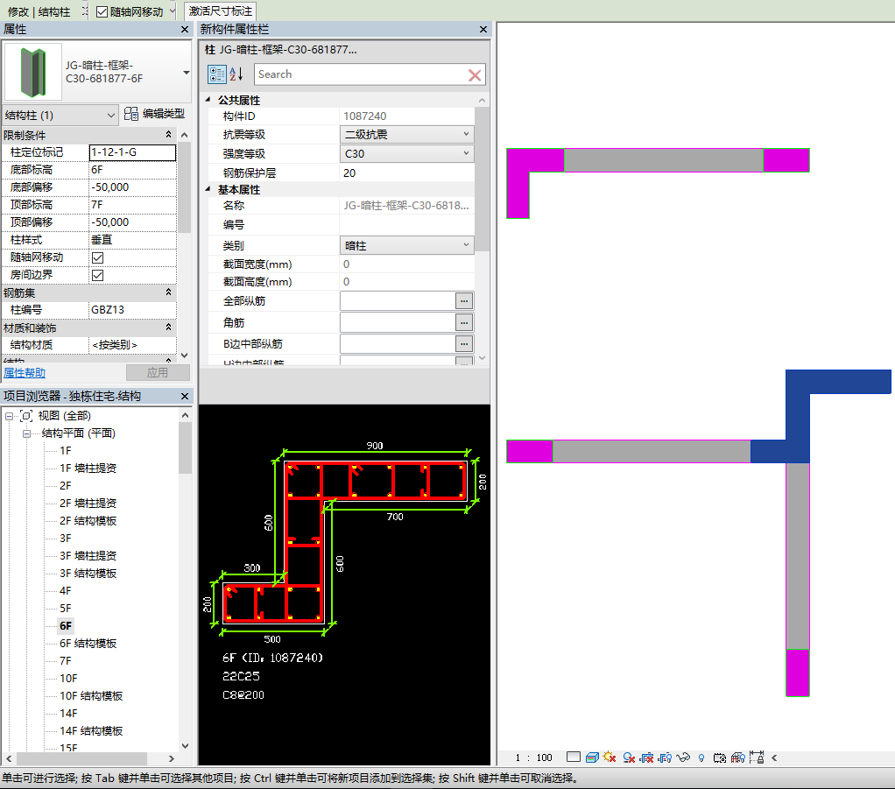Screen dimensions: 895x789
Task: Click the 1 : 100 view scale
Action: tap(533, 757)
